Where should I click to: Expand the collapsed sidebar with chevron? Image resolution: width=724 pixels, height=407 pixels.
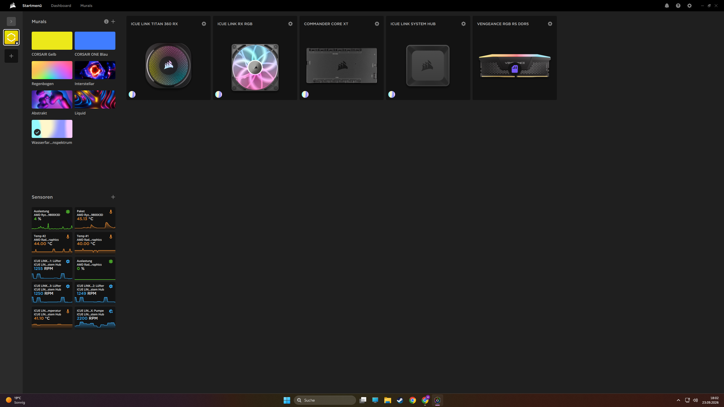coord(11,21)
